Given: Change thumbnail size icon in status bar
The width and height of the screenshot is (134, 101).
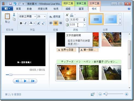Looking at the screenshot, I should (x=93, y=94).
